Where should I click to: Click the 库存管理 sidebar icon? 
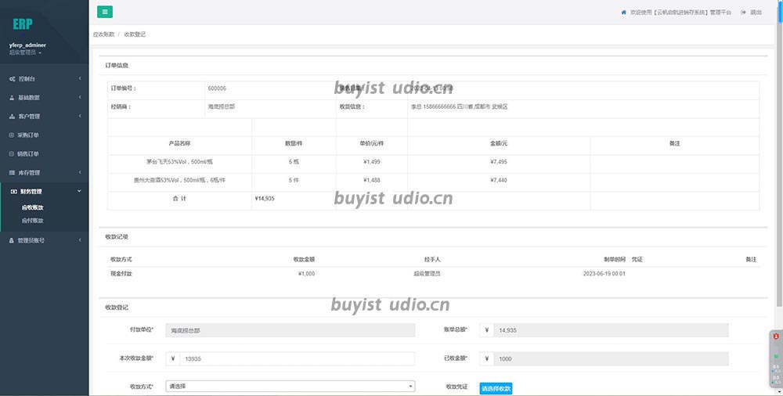(13, 173)
